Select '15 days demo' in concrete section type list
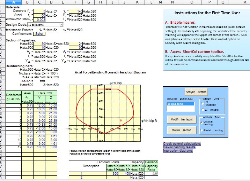This screenshot has height=181, width=250. coord(181,104)
